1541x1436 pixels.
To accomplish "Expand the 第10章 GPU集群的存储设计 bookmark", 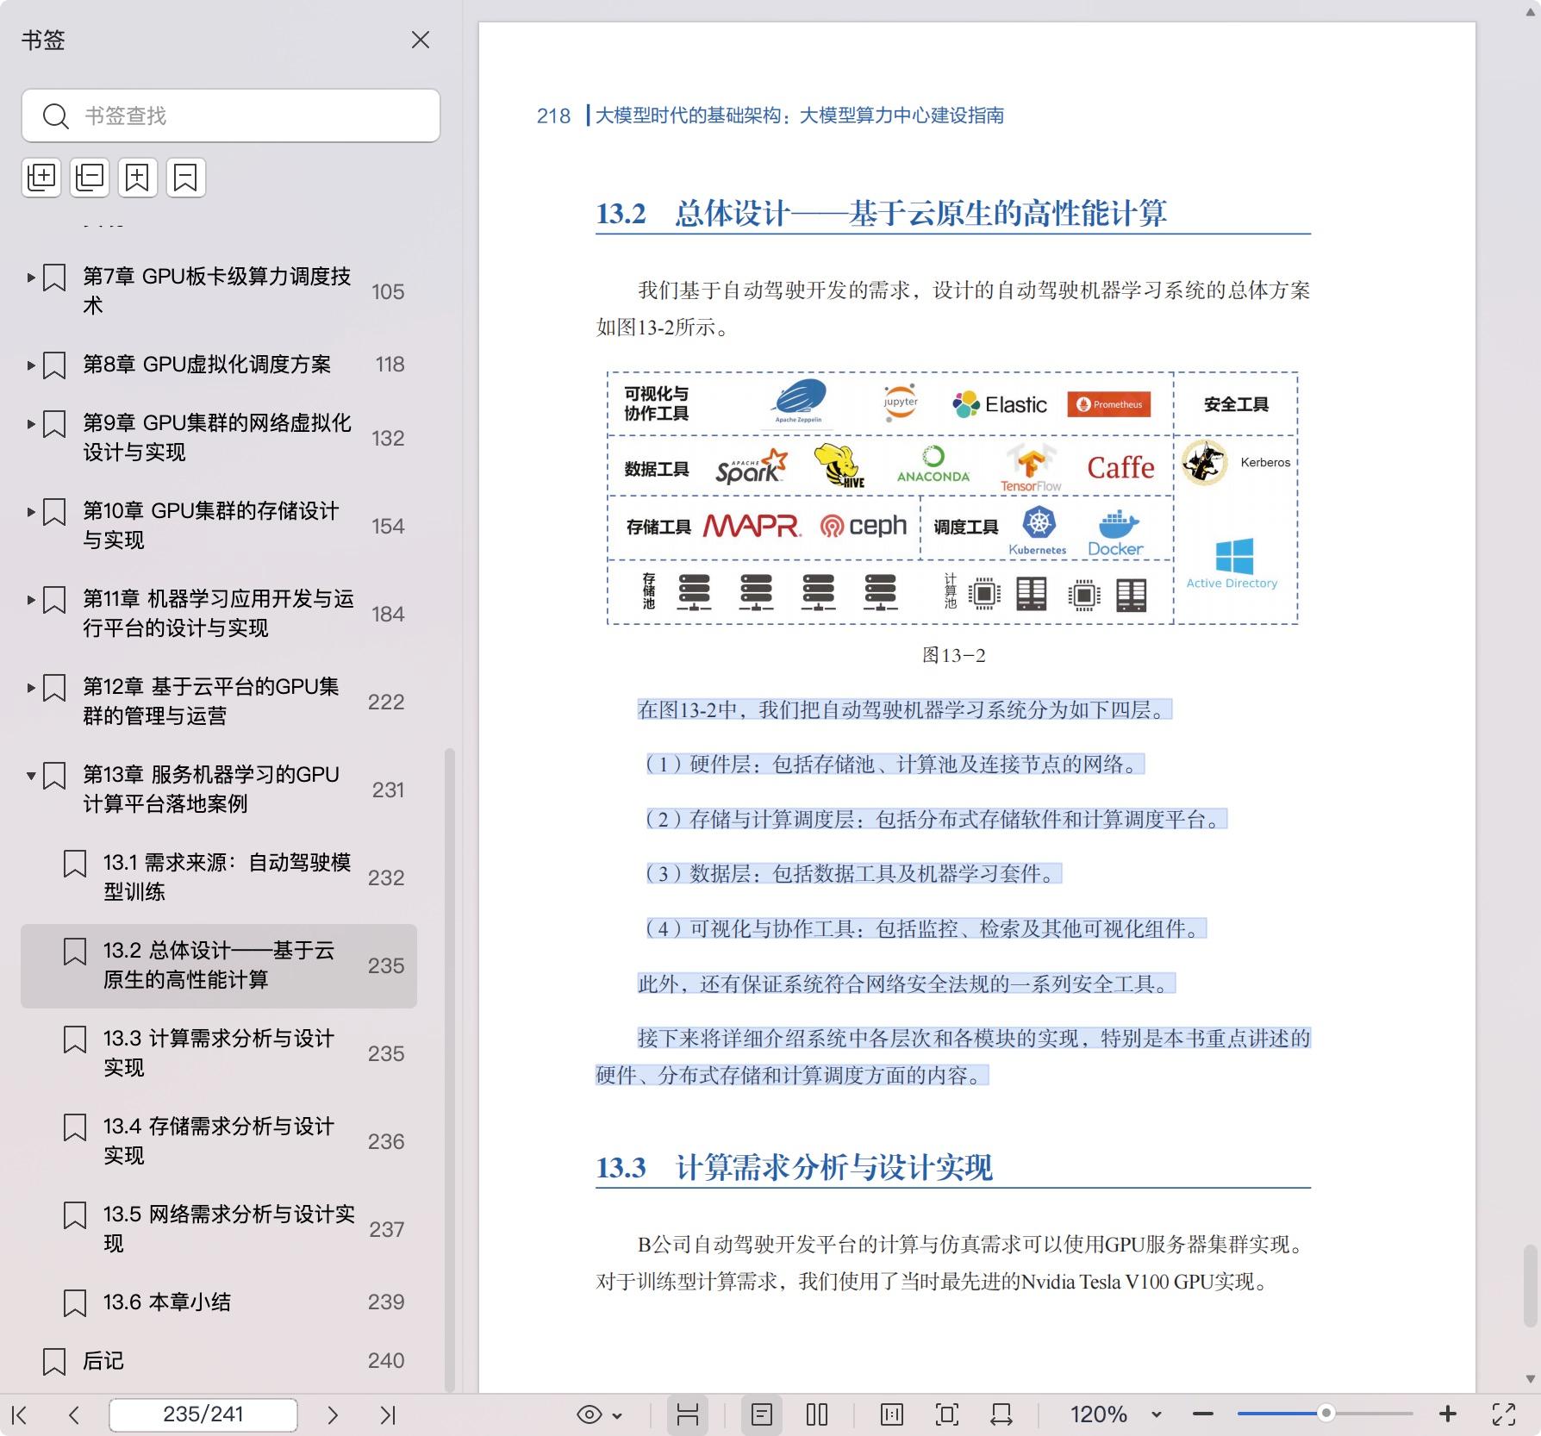I will coord(31,512).
